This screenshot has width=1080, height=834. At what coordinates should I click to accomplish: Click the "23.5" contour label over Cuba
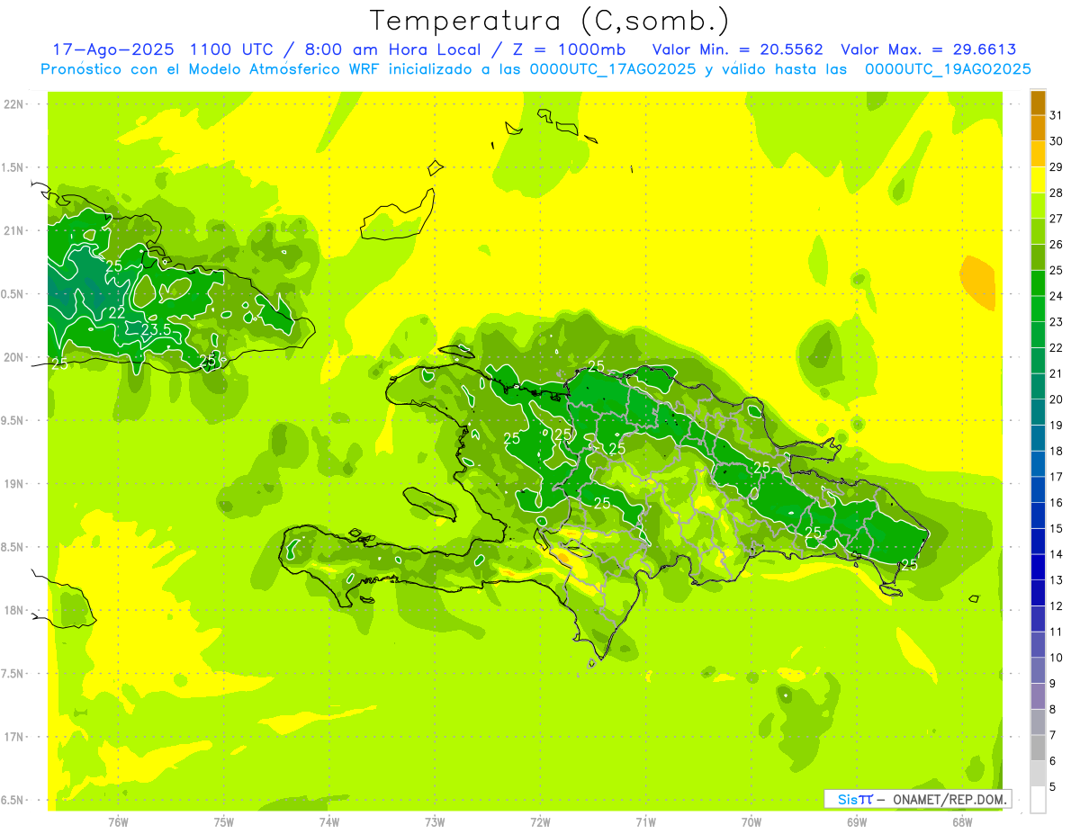[x=156, y=330]
